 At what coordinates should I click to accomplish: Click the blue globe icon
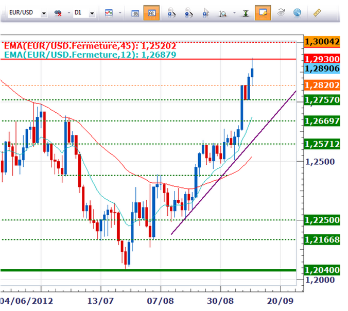tap(297, 13)
